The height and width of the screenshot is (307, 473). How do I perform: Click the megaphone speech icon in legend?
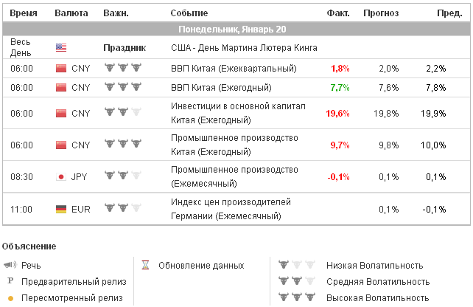click(x=10, y=265)
